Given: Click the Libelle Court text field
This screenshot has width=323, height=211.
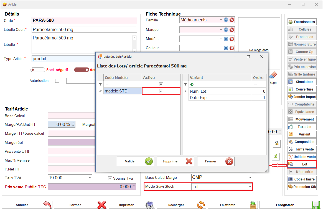Looking at the screenshot, I should tap(84, 30).
